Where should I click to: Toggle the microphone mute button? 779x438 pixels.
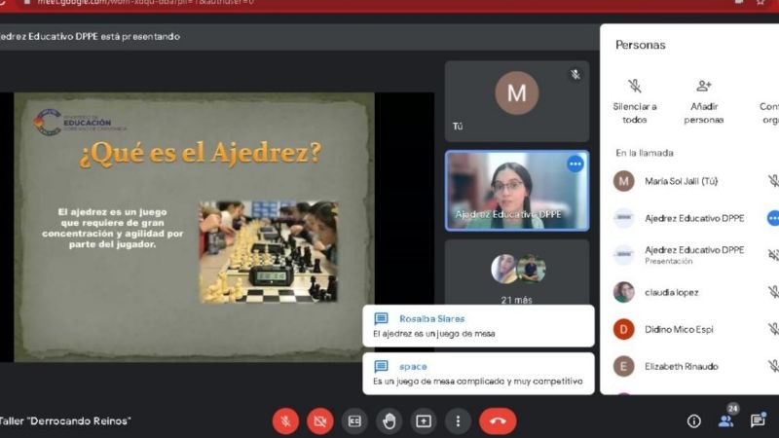point(285,421)
